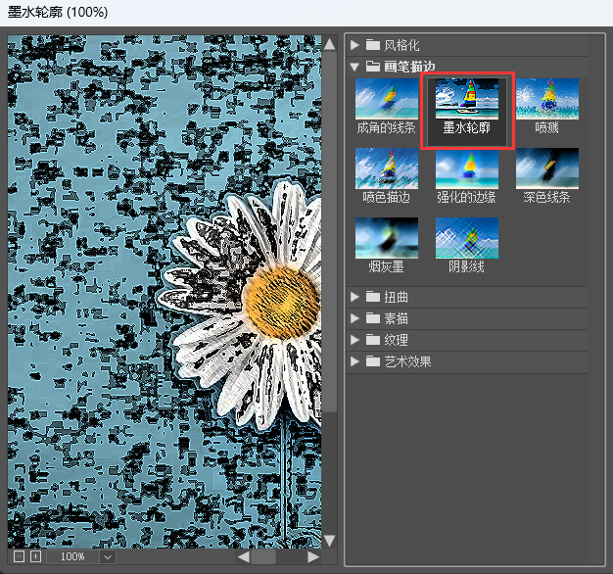The width and height of the screenshot is (613, 574).
Task: Expand the 素描 filter category
Action: tap(355, 318)
